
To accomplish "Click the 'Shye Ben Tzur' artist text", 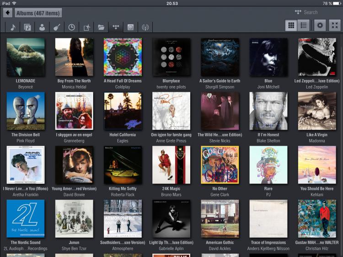I will pos(74,248).
